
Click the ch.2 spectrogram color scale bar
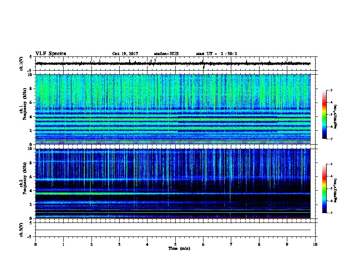(325, 188)
